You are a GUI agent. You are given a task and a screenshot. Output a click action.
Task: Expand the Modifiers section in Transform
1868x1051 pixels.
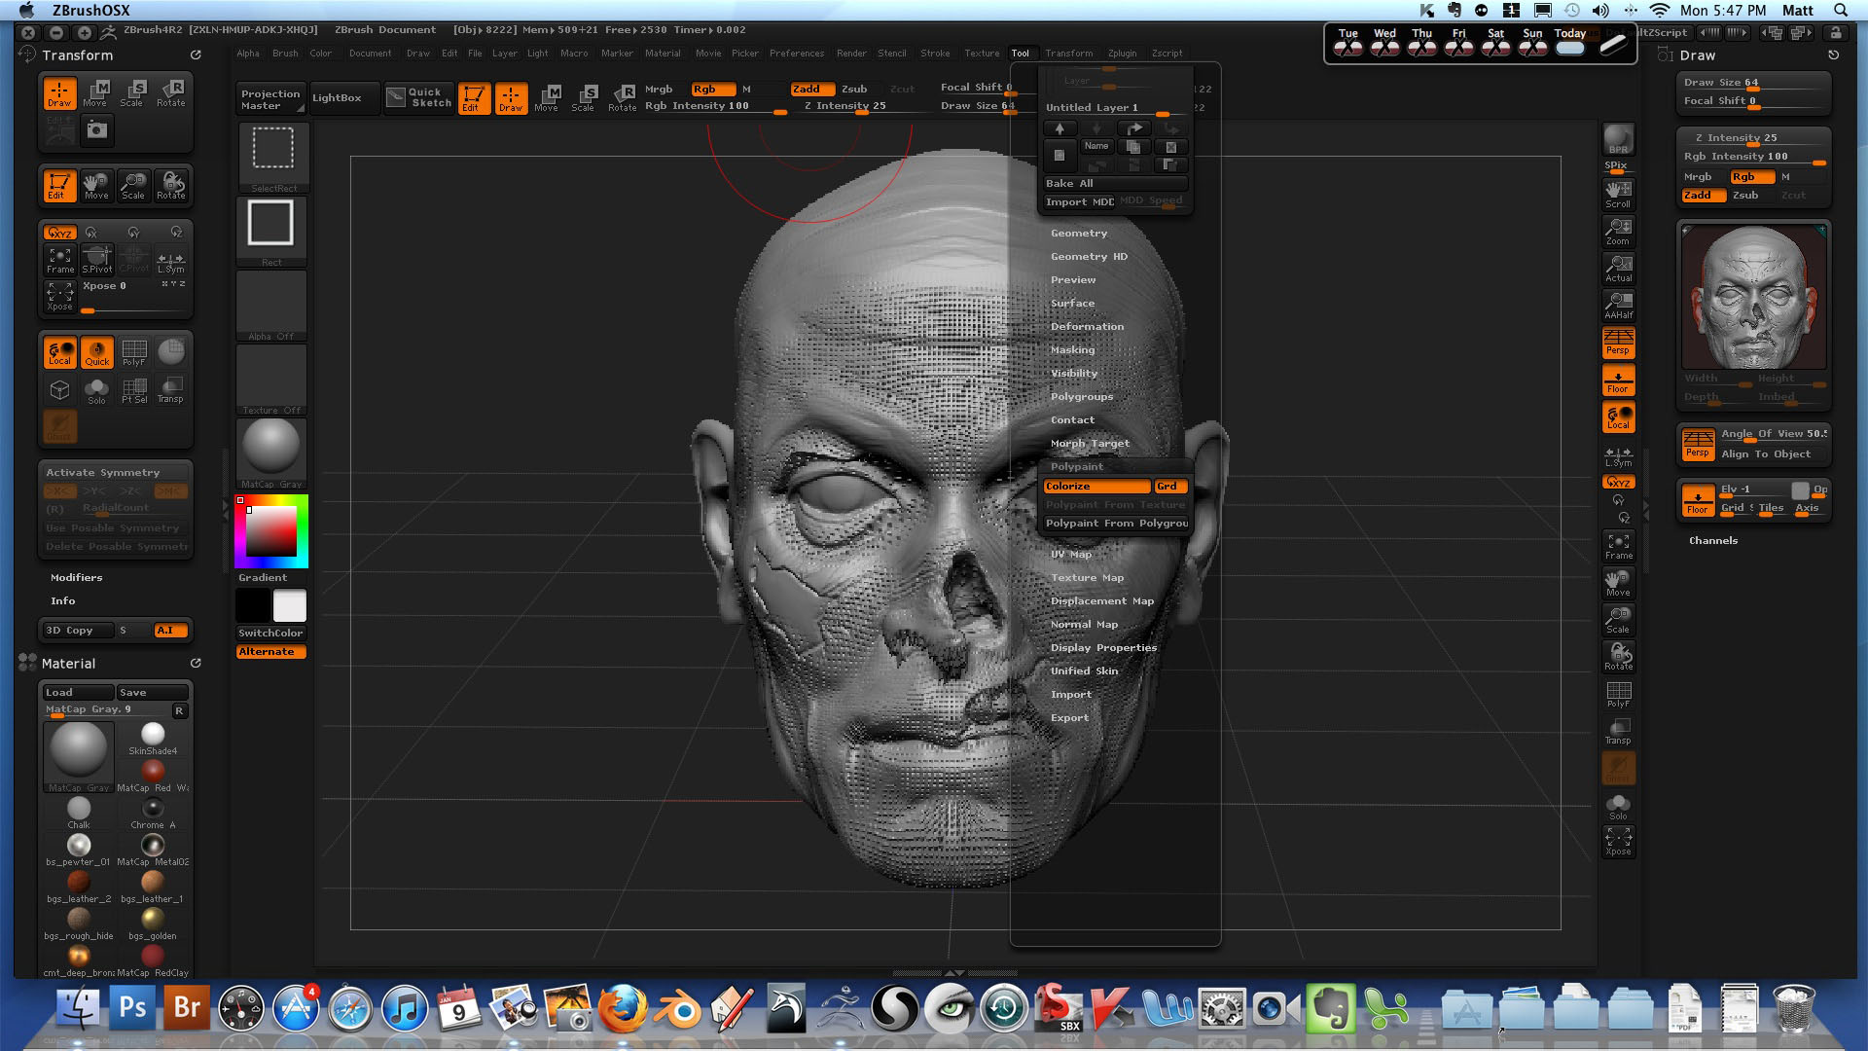(76, 578)
